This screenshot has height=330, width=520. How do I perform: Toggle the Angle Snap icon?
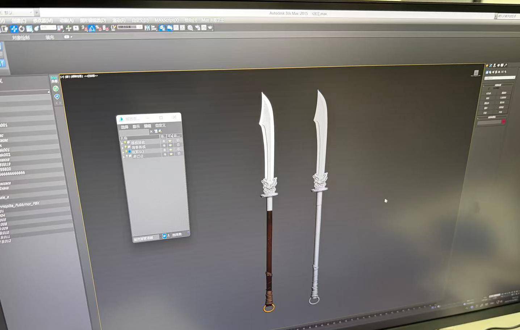pyautogui.click(x=92, y=28)
